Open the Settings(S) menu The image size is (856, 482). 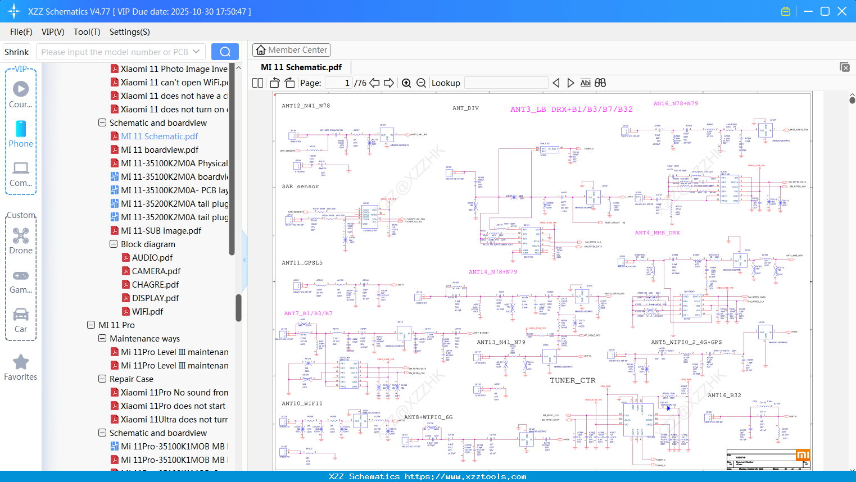[x=129, y=32]
